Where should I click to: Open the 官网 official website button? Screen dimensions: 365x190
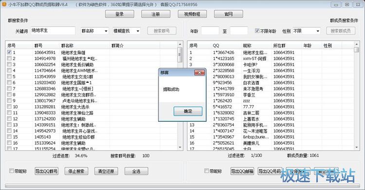coord(228,14)
